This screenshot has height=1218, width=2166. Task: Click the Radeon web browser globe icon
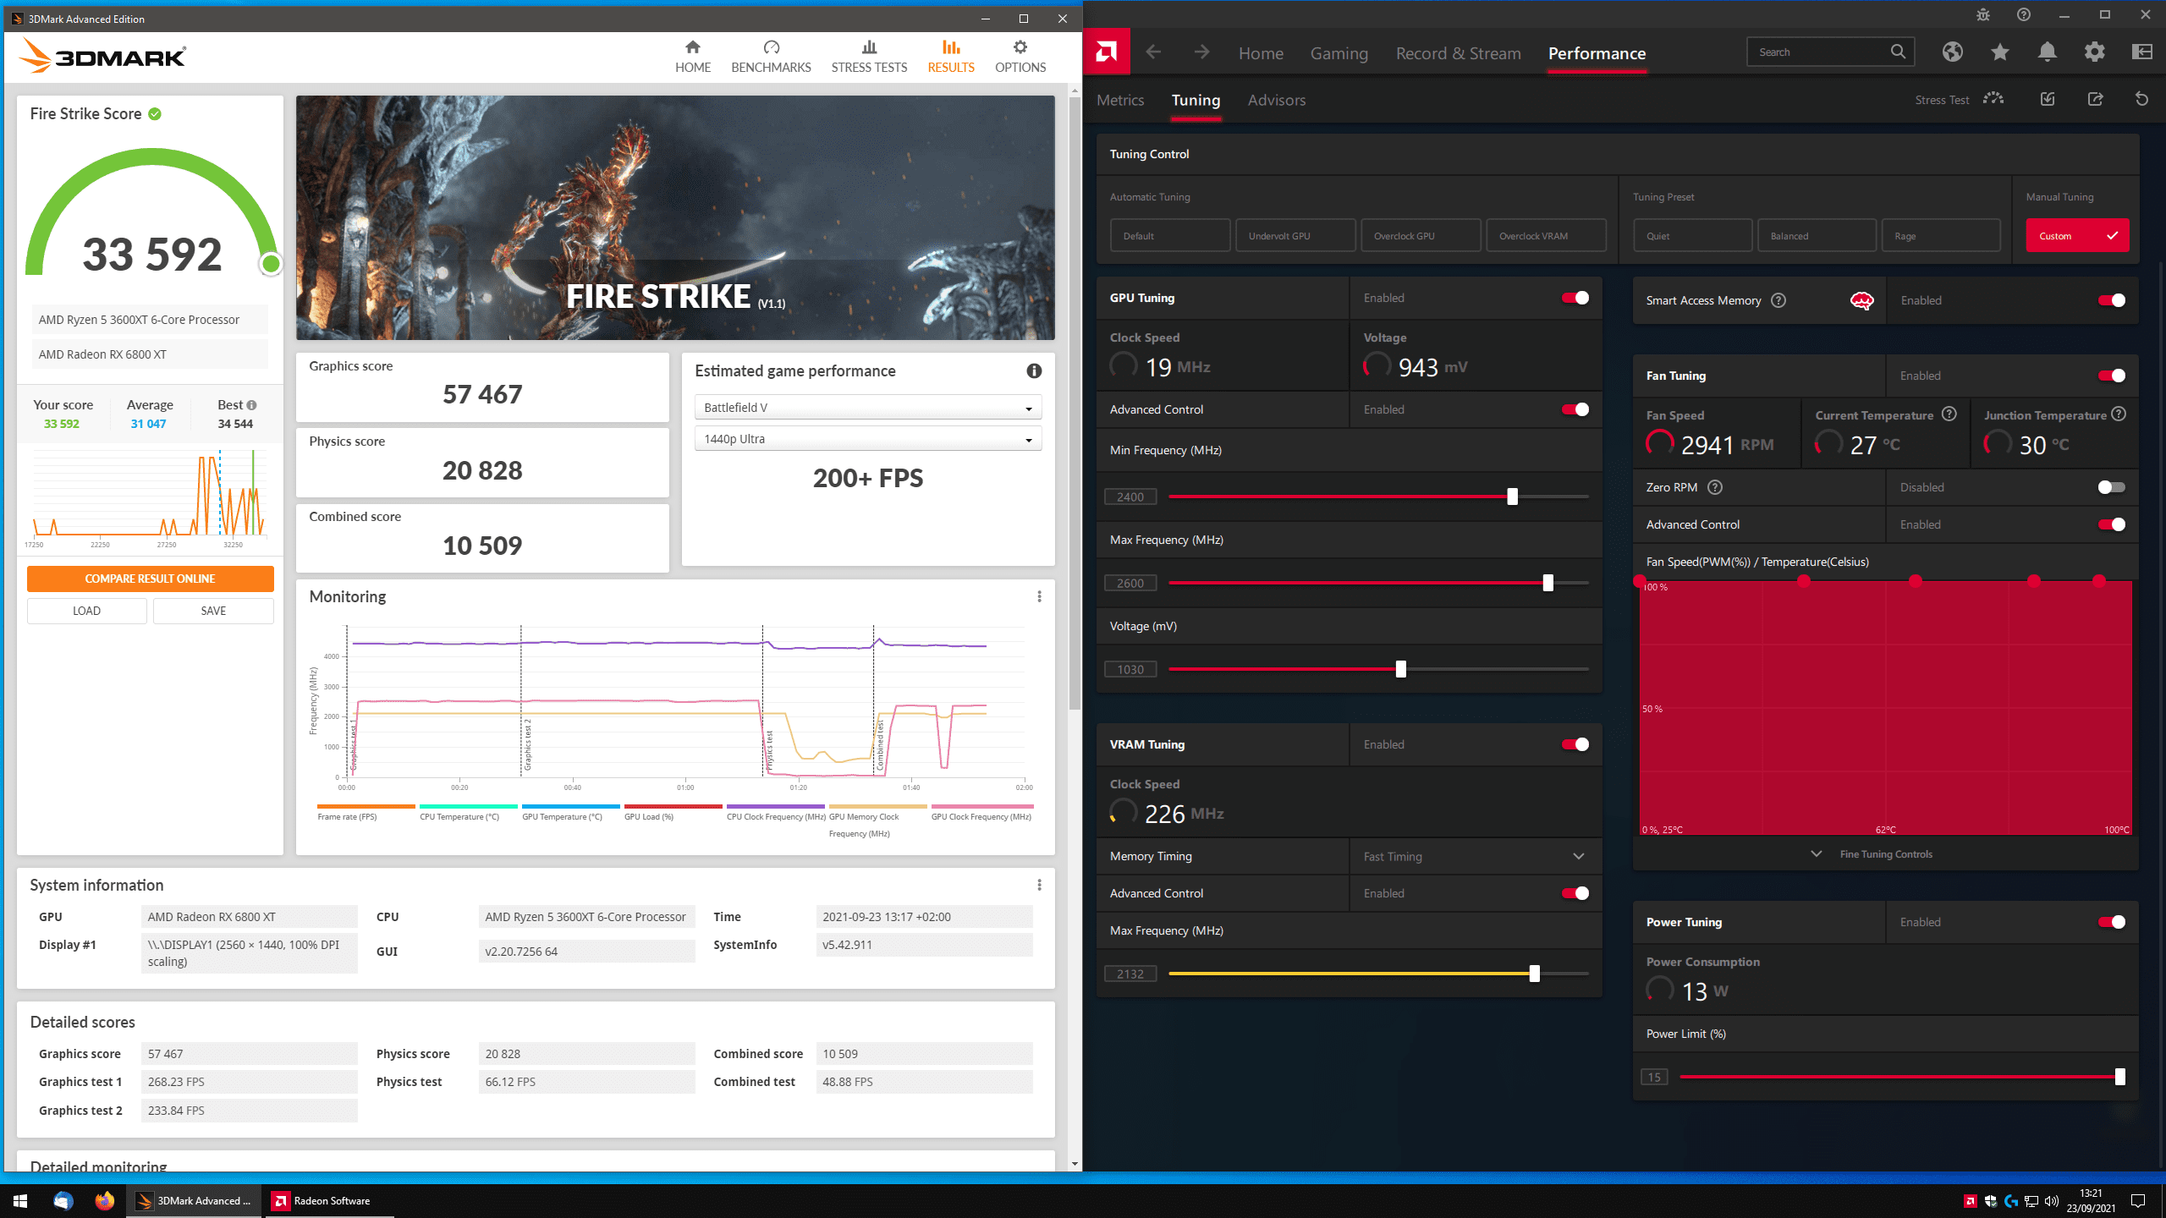point(1953,52)
